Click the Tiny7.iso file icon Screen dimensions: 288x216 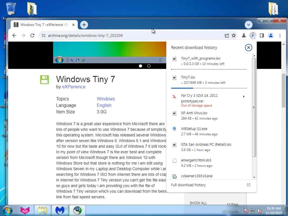[x=174, y=78]
